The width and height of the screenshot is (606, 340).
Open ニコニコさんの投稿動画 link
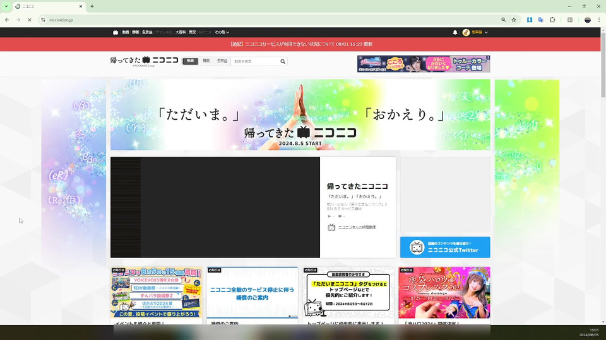click(357, 227)
